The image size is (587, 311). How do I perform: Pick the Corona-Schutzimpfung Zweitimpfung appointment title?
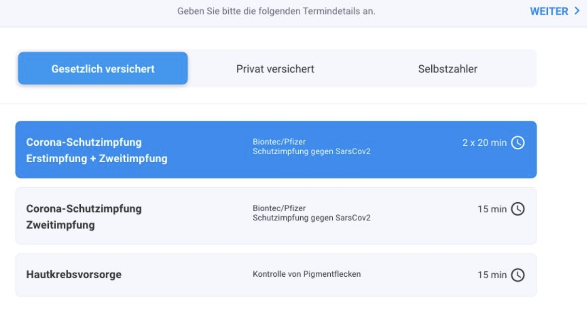pos(84,216)
